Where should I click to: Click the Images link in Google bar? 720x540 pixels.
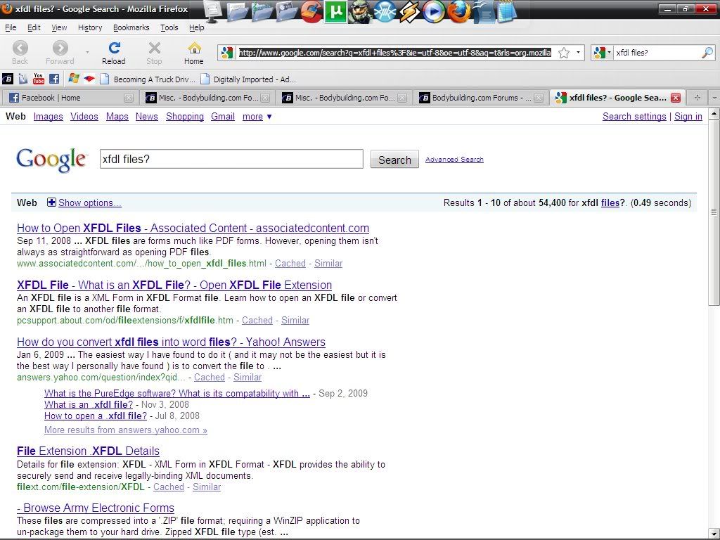(49, 117)
